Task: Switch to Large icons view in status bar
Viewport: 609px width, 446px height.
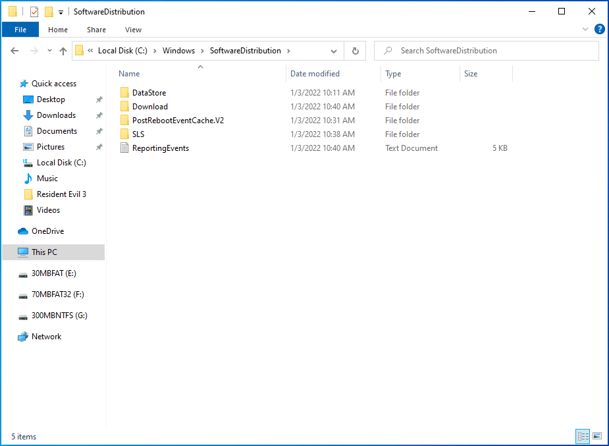Action: click(x=597, y=436)
